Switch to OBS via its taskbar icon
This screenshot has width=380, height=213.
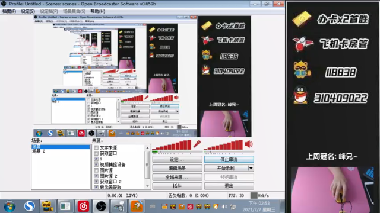[x=101, y=206]
